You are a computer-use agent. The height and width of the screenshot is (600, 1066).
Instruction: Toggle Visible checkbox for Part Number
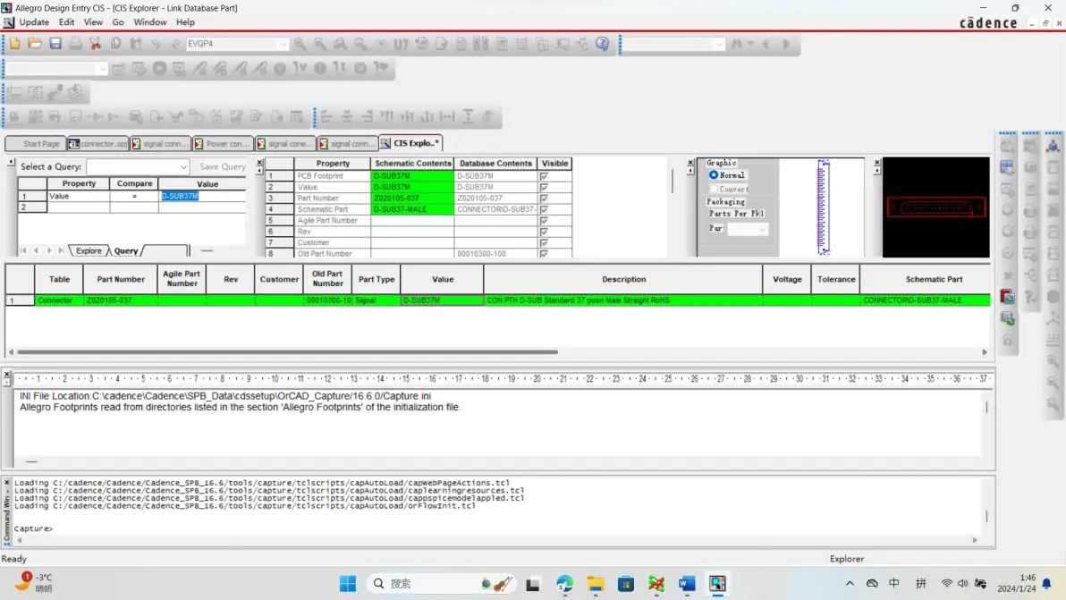tap(544, 199)
